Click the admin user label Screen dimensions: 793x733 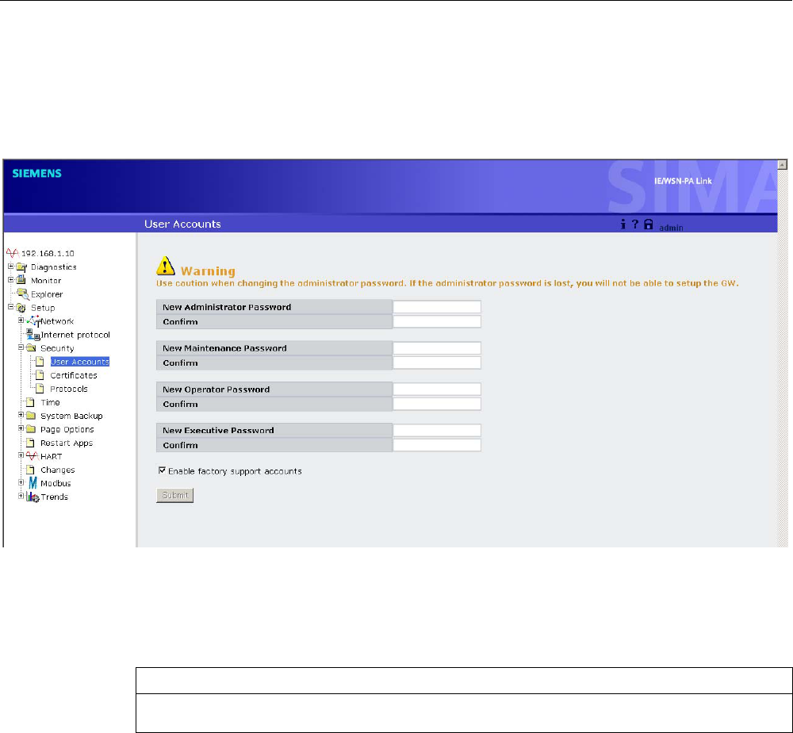pyautogui.click(x=671, y=228)
